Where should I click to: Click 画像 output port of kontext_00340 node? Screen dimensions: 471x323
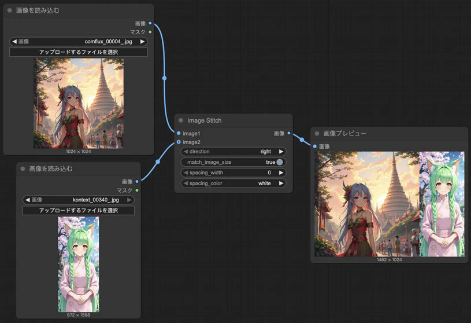pos(137,181)
